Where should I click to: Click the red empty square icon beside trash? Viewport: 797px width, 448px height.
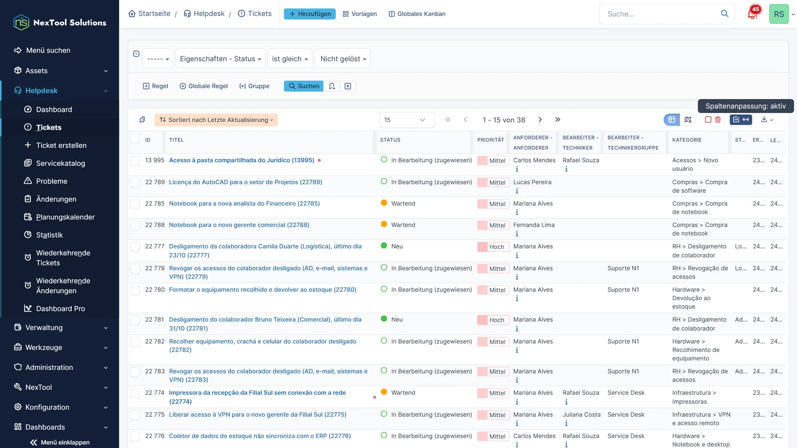coord(708,119)
